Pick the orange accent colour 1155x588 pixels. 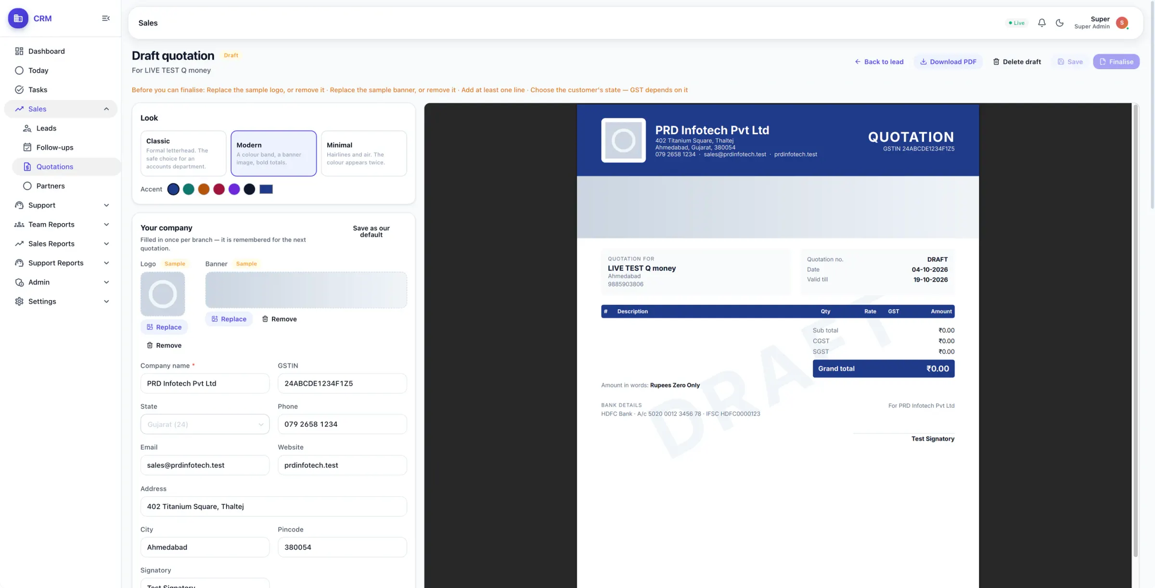click(x=204, y=189)
